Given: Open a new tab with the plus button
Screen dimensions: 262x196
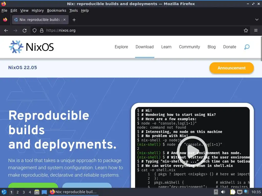Looking at the screenshot, I should coord(74,20).
